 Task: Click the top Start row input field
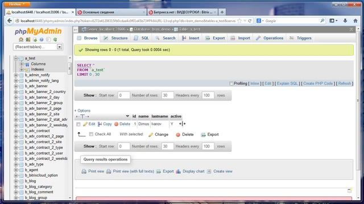click(124, 95)
